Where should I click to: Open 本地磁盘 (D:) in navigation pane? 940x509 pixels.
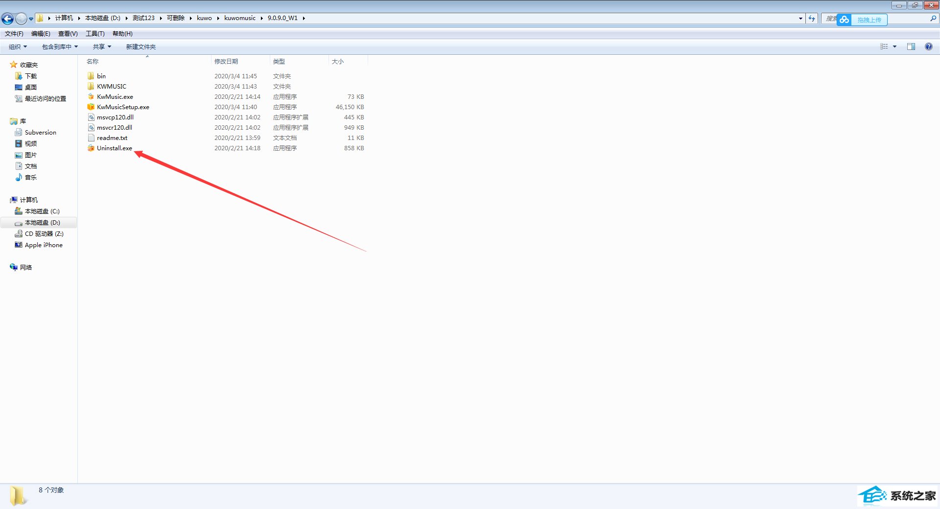(42, 222)
